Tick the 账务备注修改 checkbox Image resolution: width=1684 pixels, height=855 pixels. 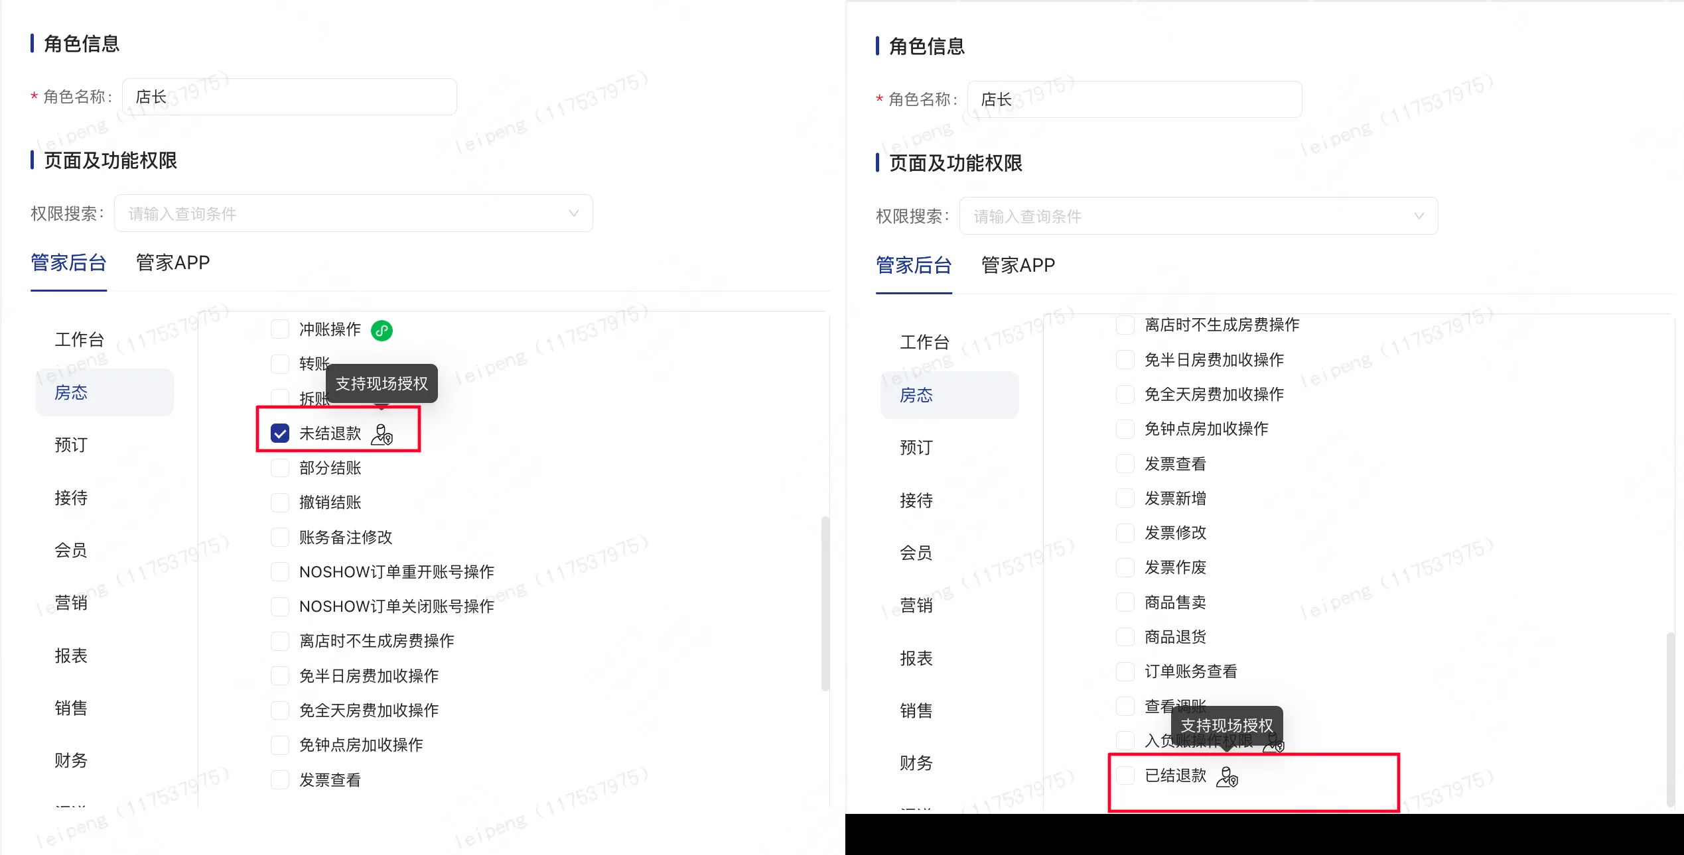tap(280, 537)
